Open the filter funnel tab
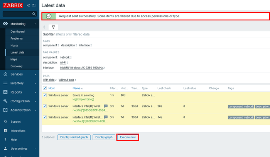 point(53,27)
